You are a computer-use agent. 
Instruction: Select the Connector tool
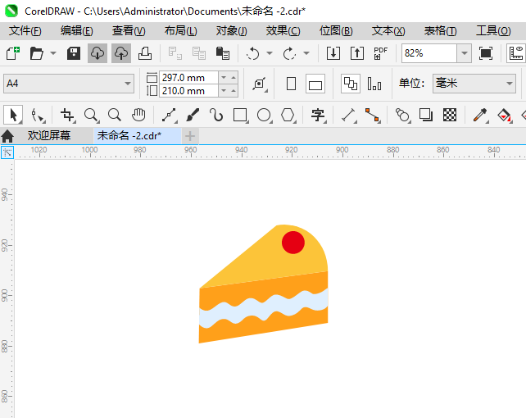click(372, 115)
